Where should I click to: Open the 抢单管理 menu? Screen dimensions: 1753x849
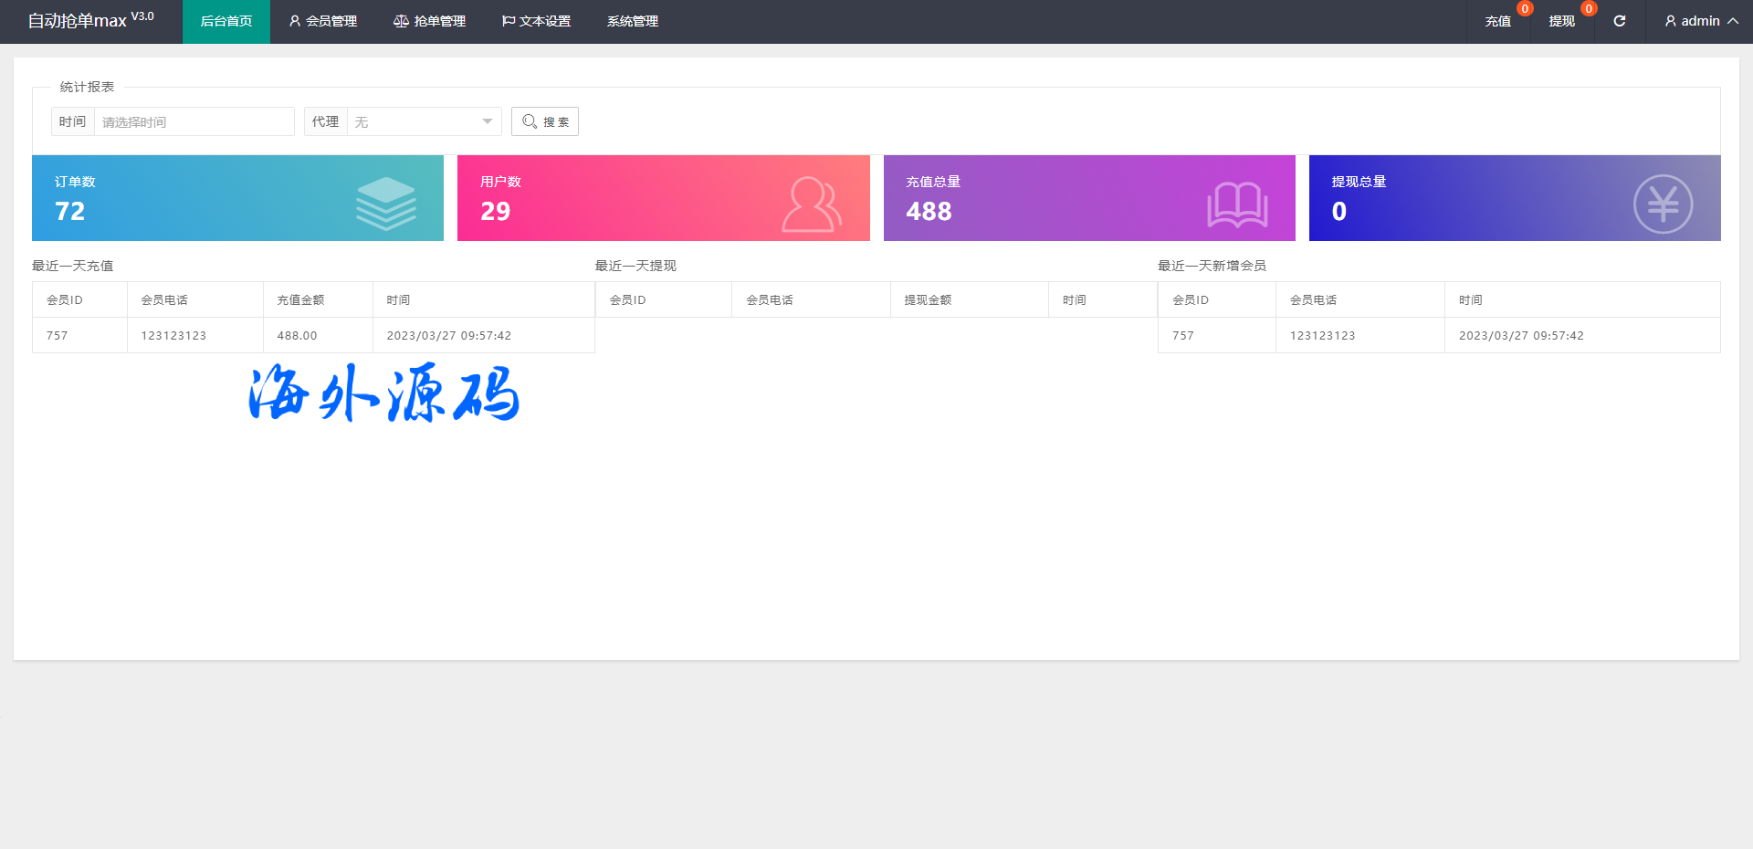pyautogui.click(x=429, y=21)
